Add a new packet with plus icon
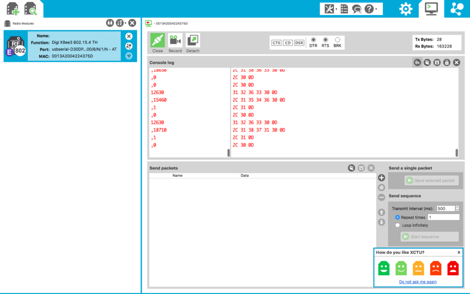The height and width of the screenshot is (294, 470). tap(381, 178)
